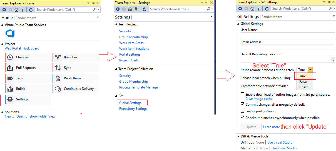This screenshot has width=336, height=151.
Task: Click Refresh icon in Git Settings toolbar
Action: [267, 9]
